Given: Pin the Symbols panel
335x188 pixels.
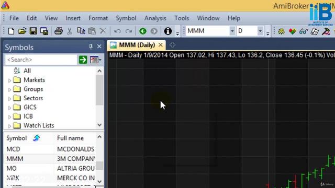Looking at the screenshot, I should (91, 46).
